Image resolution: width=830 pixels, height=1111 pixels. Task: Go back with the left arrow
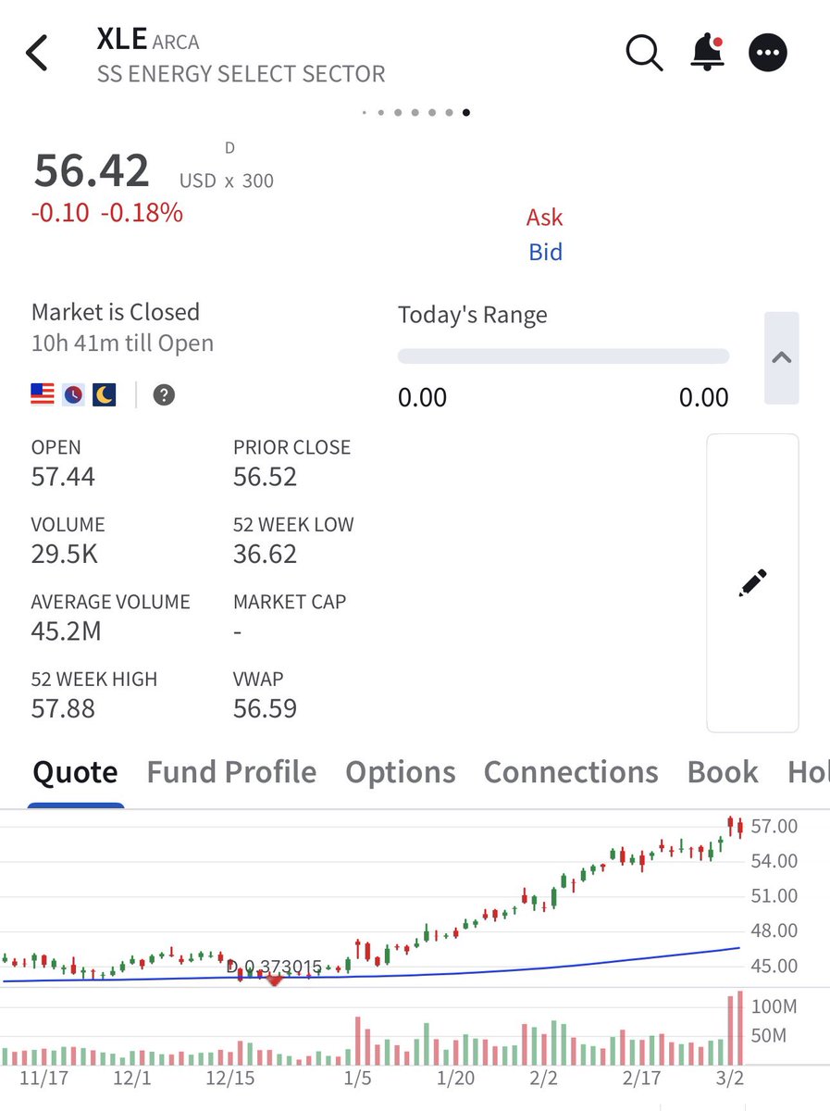click(x=37, y=54)
